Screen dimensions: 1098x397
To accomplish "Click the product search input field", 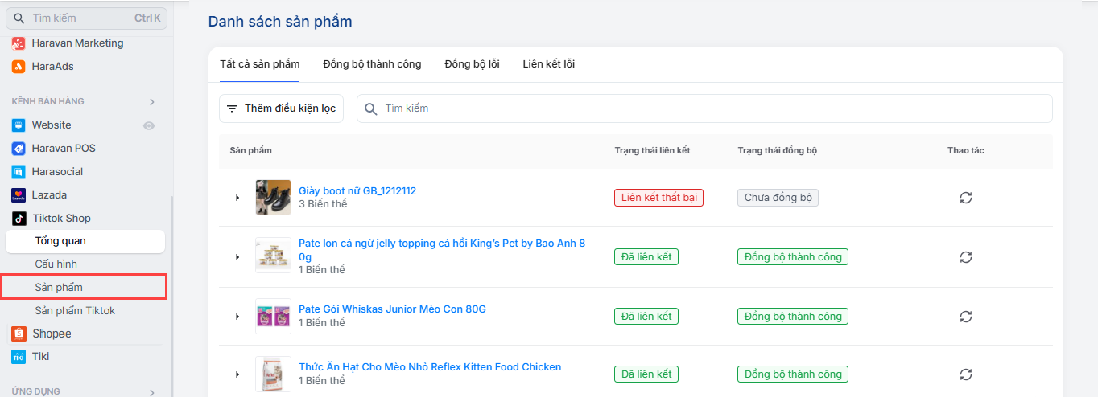I will coord(708,108).
